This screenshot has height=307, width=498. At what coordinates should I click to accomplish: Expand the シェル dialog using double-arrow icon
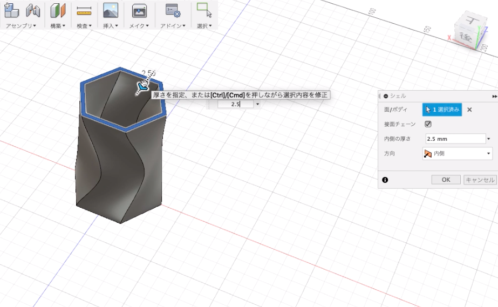point(495,96)
